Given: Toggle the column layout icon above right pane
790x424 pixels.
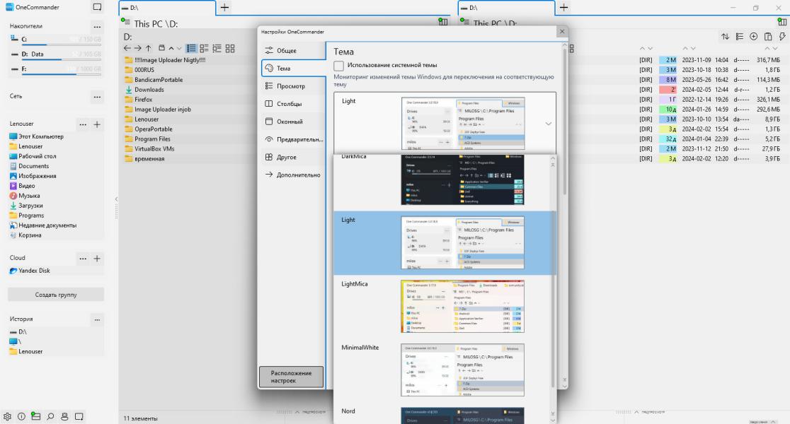Looking at the screenshot, I should pos(782,22).
